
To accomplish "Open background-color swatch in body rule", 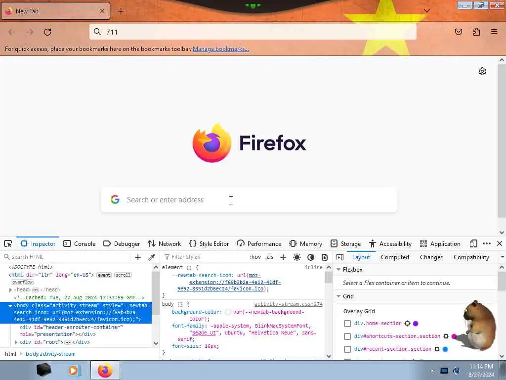I will tap(228, 312).
